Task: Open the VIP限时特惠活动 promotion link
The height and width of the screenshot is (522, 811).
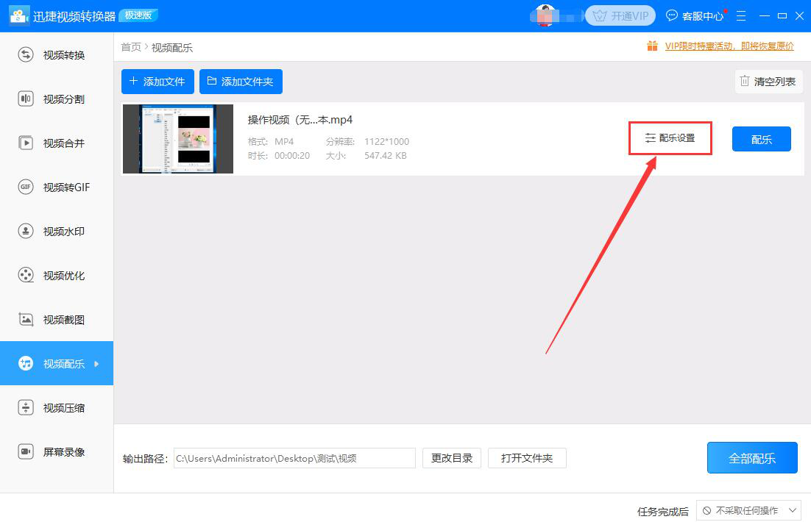Action: [x=729, y=46]
